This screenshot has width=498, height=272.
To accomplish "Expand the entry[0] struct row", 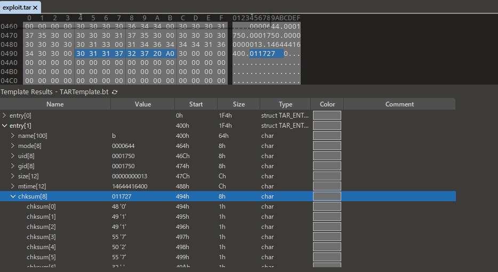I will [x=5, y=116].
